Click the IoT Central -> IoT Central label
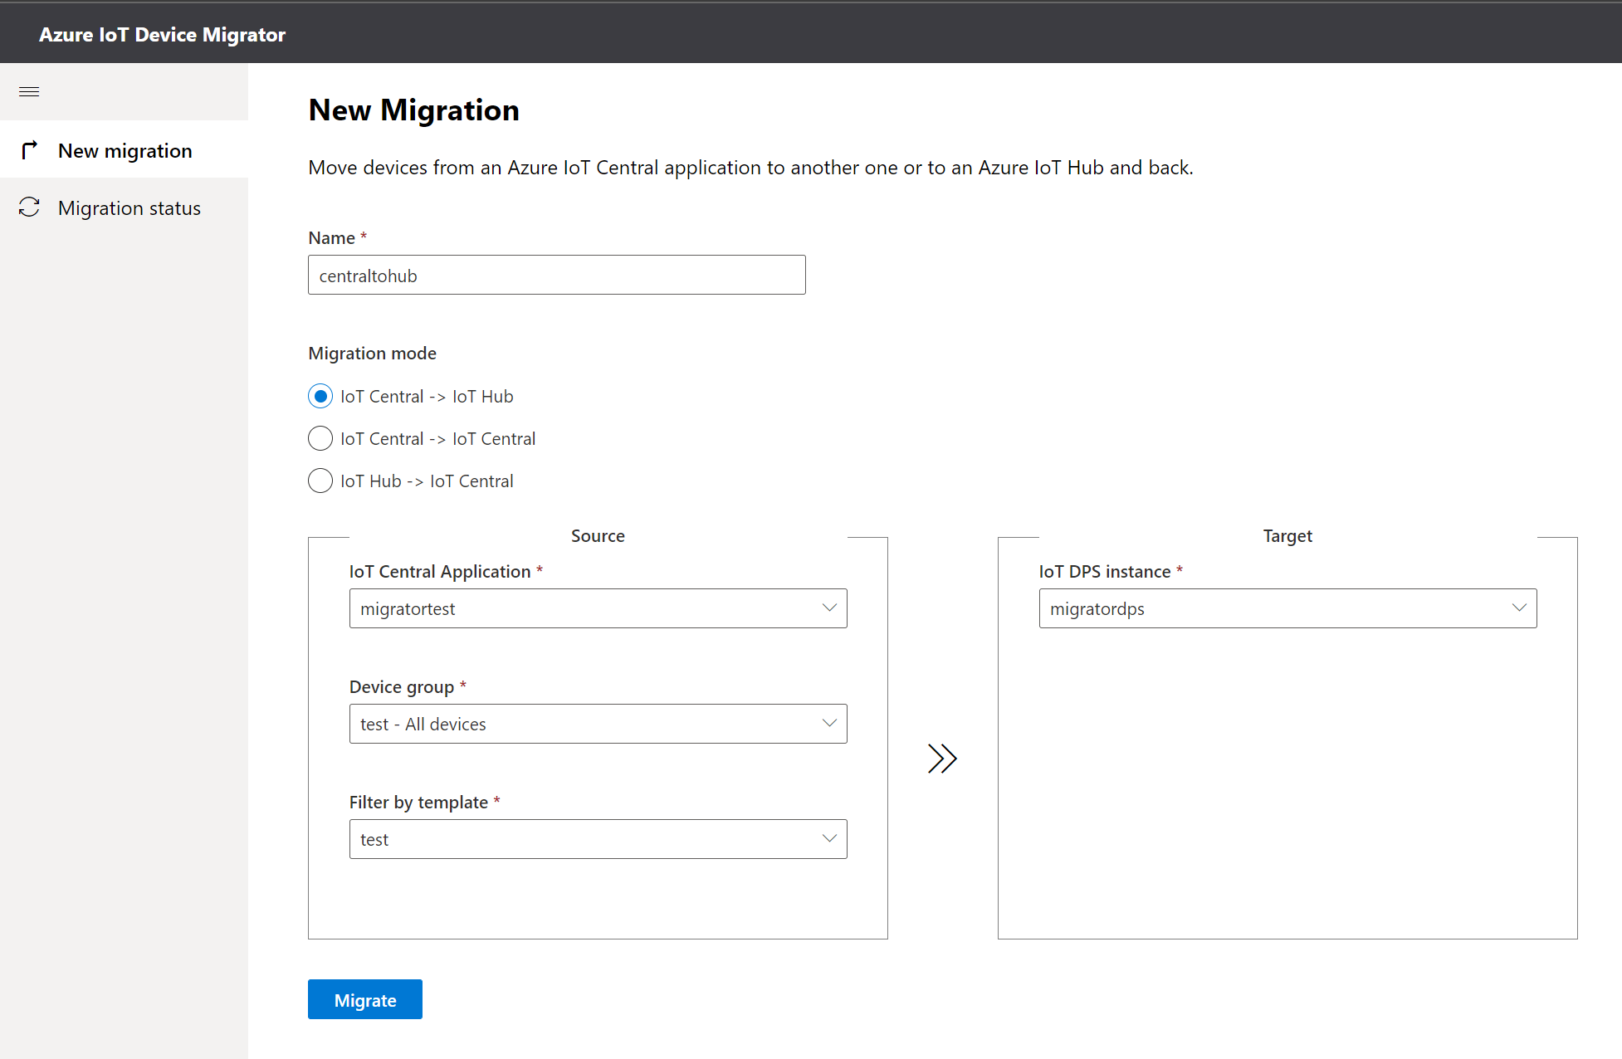1622x1059 pixels. 437,439
